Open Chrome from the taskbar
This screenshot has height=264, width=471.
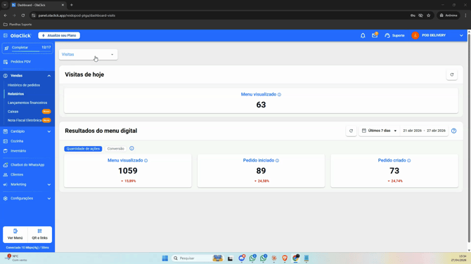[296, 258]
